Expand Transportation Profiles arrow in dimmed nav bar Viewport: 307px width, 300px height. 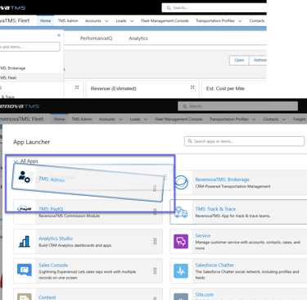(254, 120)
